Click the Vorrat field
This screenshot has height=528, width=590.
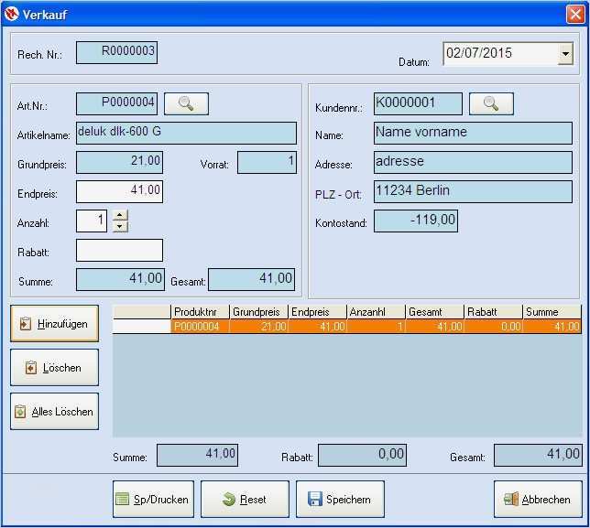point(267,162)
